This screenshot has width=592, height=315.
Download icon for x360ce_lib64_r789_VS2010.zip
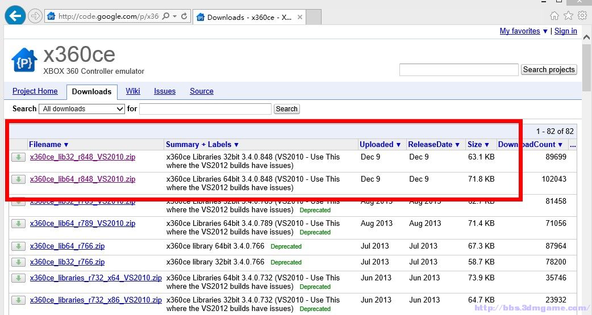tap(18, 223)
